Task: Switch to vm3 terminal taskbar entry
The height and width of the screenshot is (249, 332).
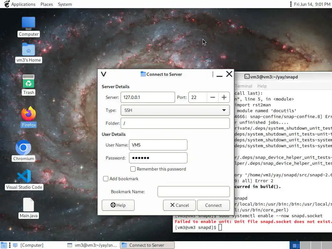Action: (92, 245)
